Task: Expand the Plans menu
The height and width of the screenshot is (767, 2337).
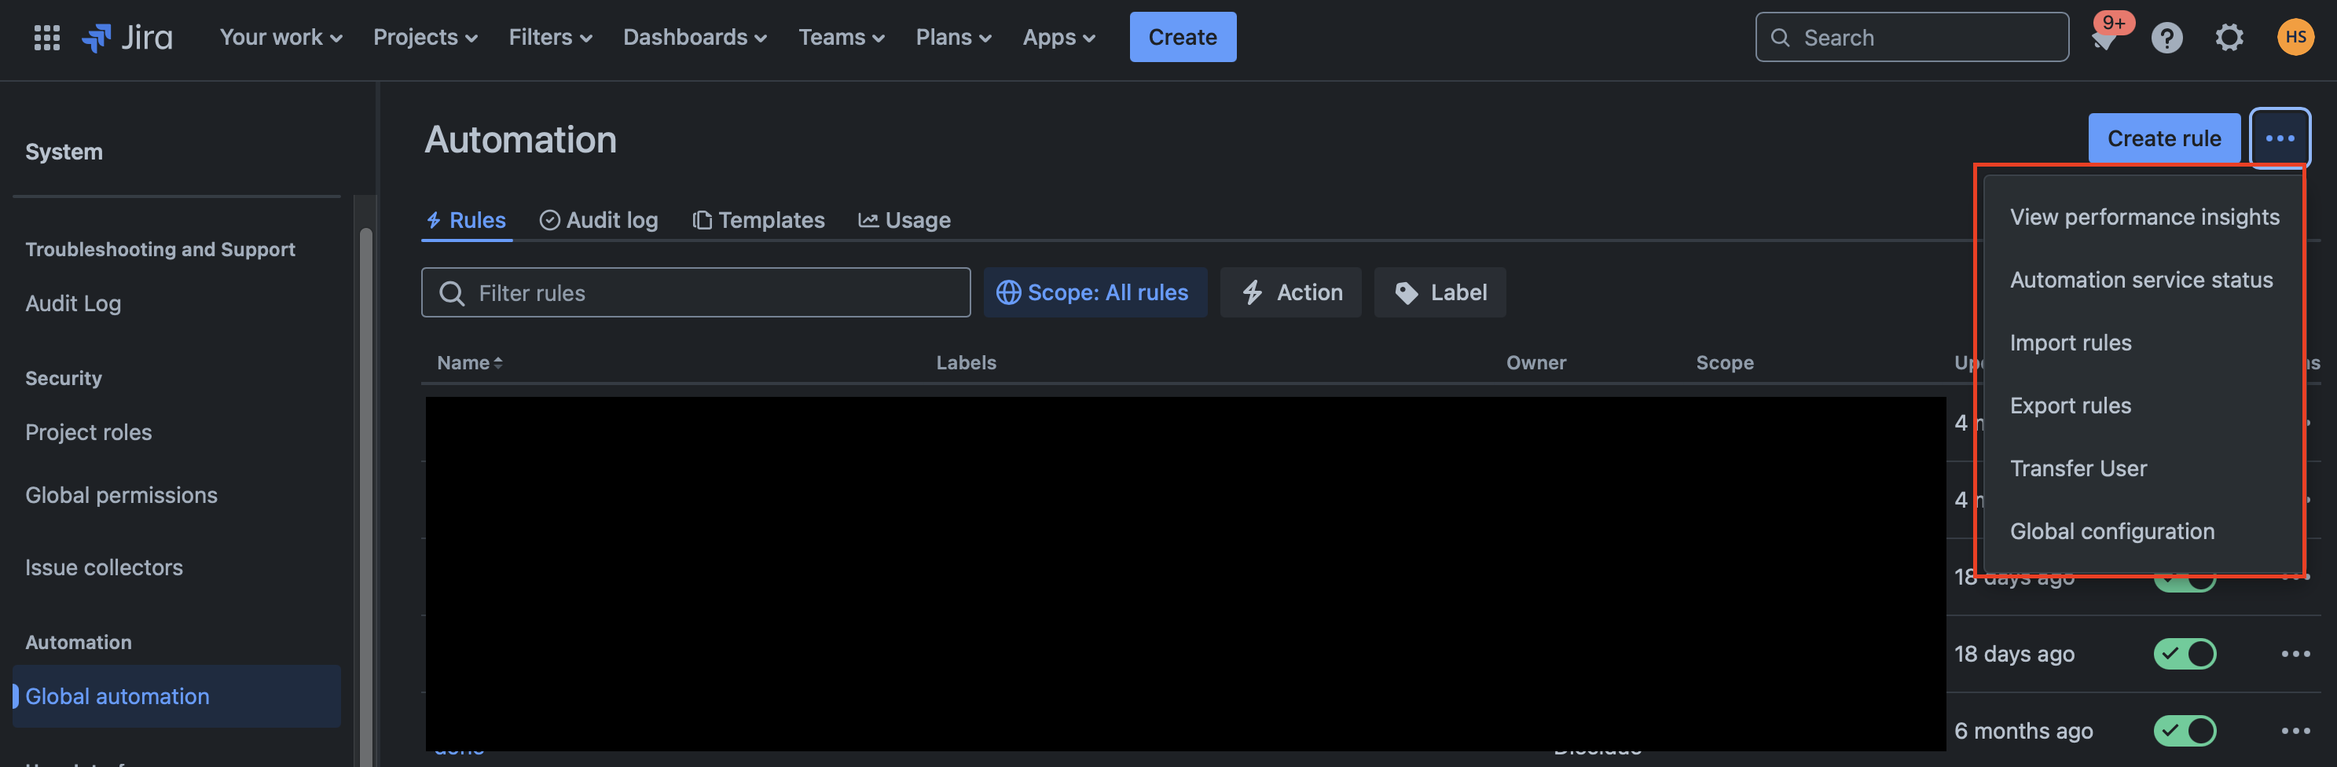Action: 952,37
